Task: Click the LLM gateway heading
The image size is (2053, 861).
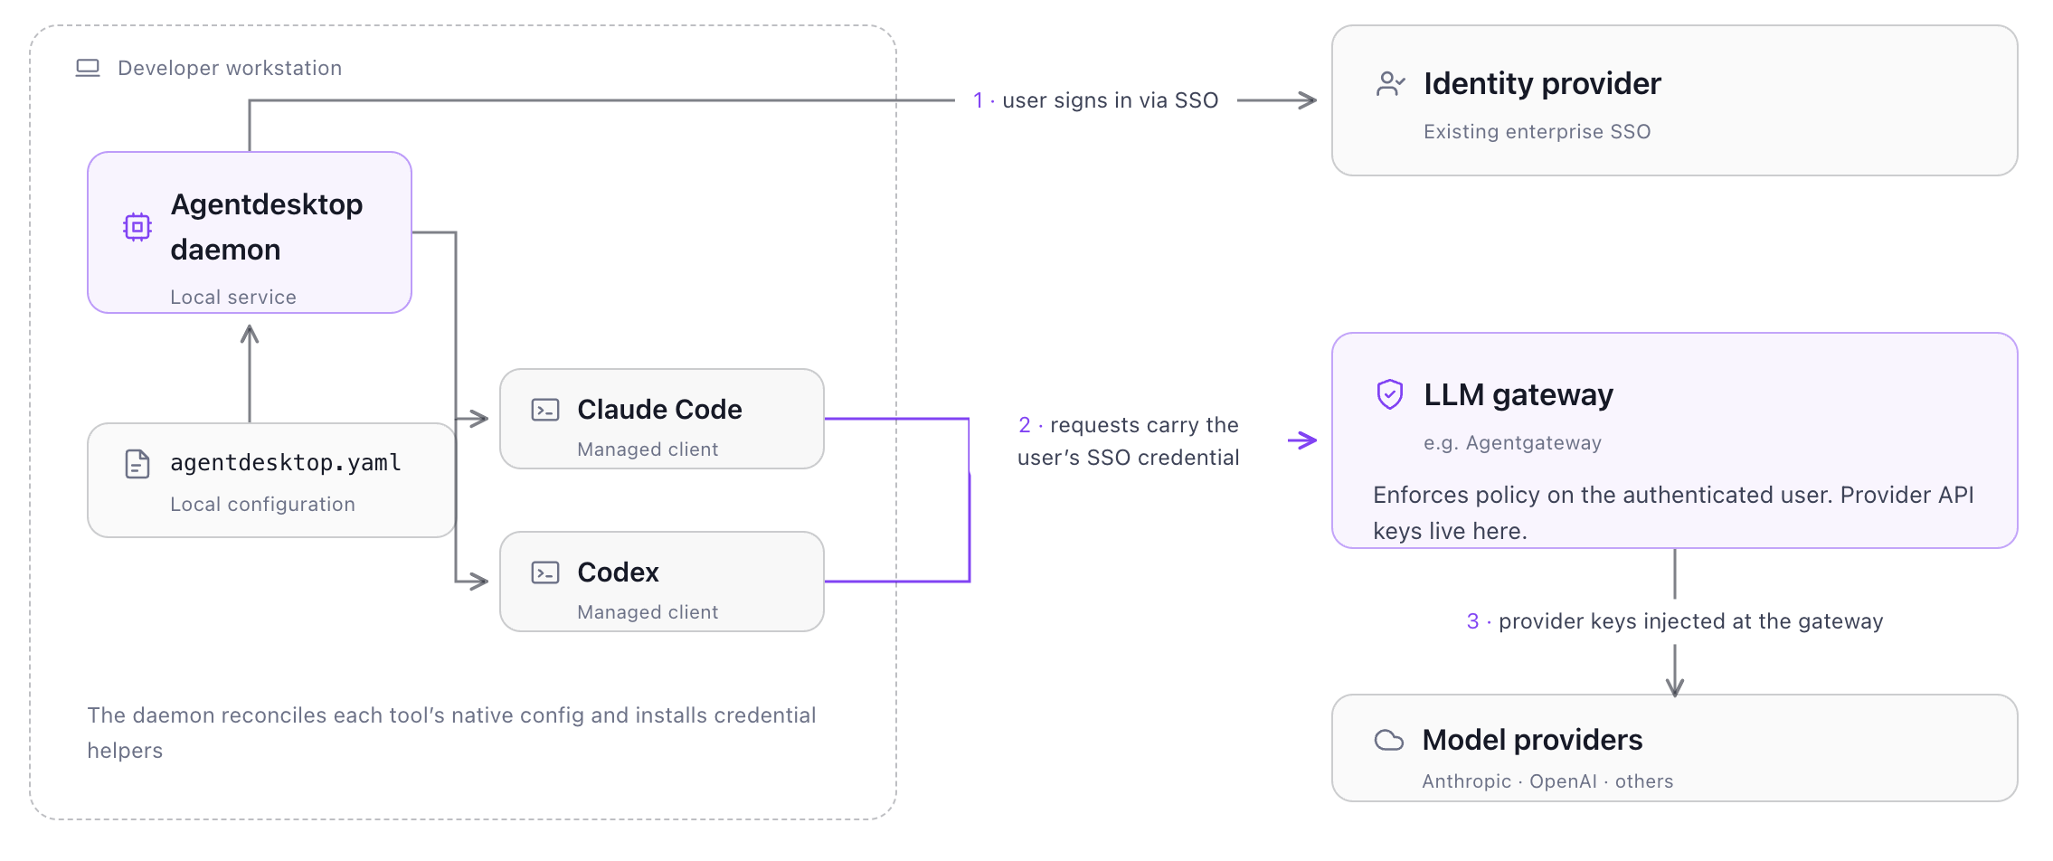Action: [1518, 395]
